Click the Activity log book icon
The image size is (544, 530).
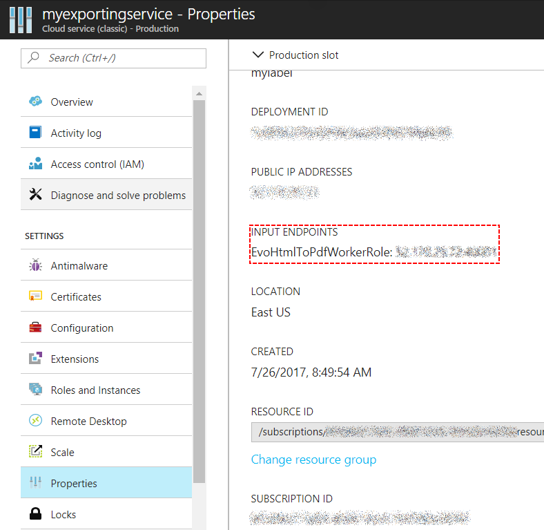35,132
